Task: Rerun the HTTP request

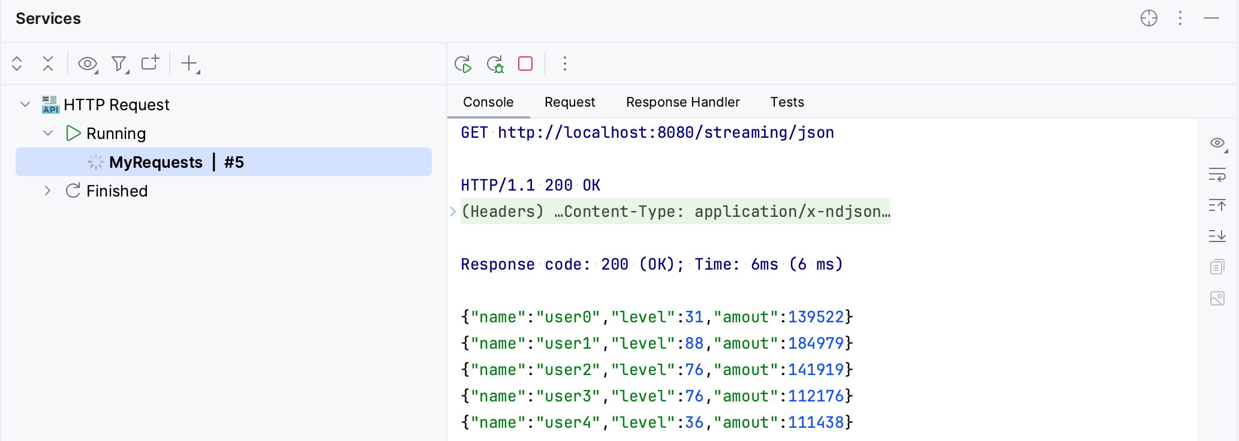Action: [x=463, y=64]
